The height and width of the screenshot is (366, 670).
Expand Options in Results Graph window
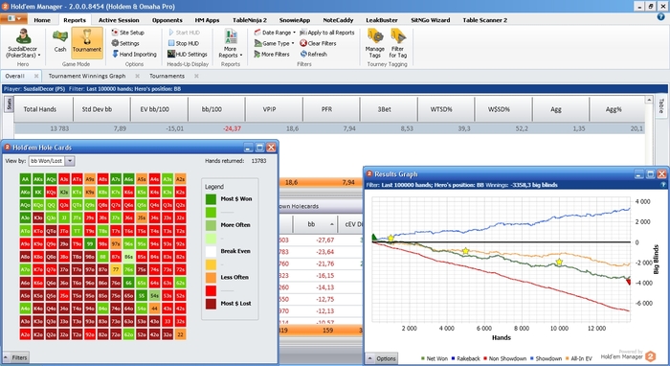point(382,358)
